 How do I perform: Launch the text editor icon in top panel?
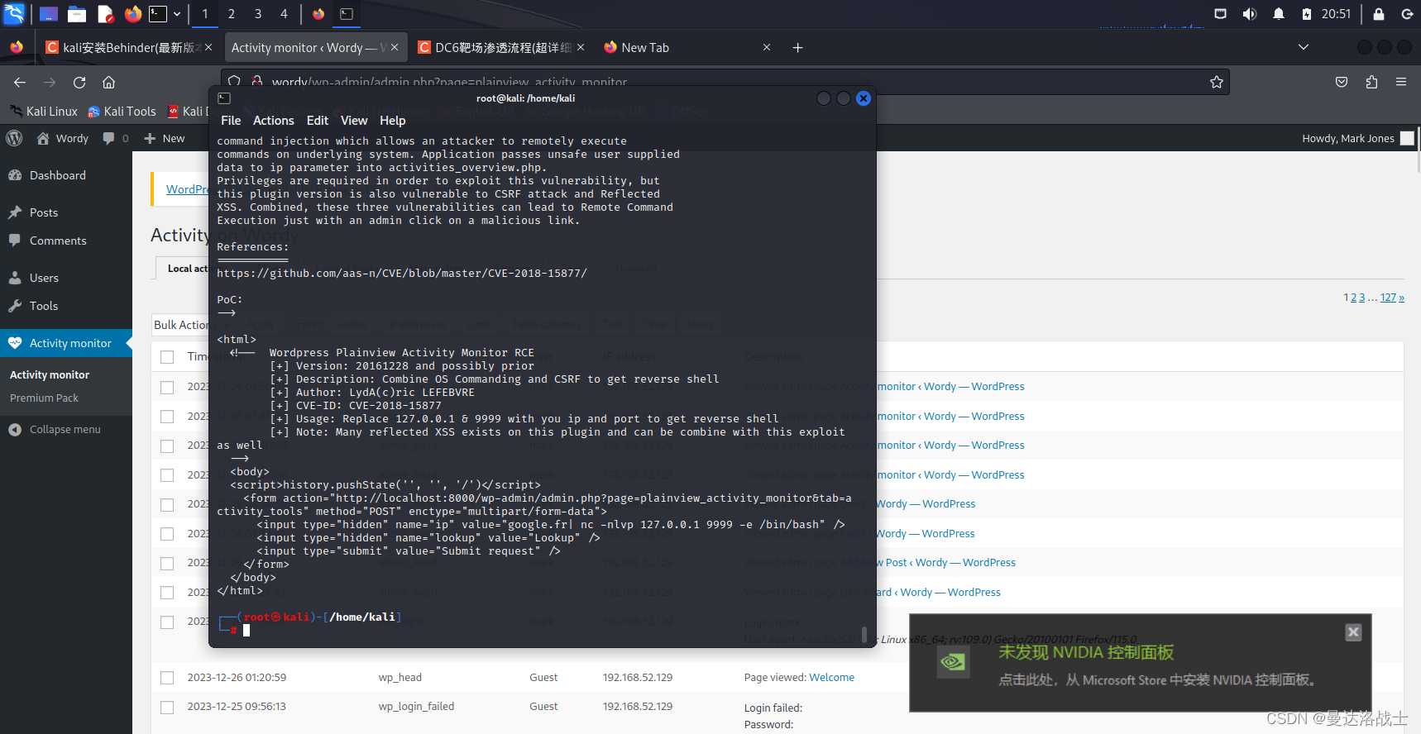[x=105, y=14]
